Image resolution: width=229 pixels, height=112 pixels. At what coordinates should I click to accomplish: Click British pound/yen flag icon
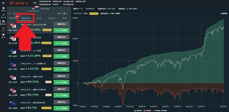point(13,78)
